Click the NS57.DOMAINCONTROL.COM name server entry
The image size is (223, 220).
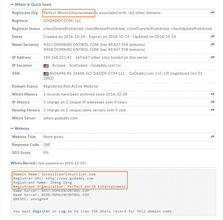coord(71,45)
